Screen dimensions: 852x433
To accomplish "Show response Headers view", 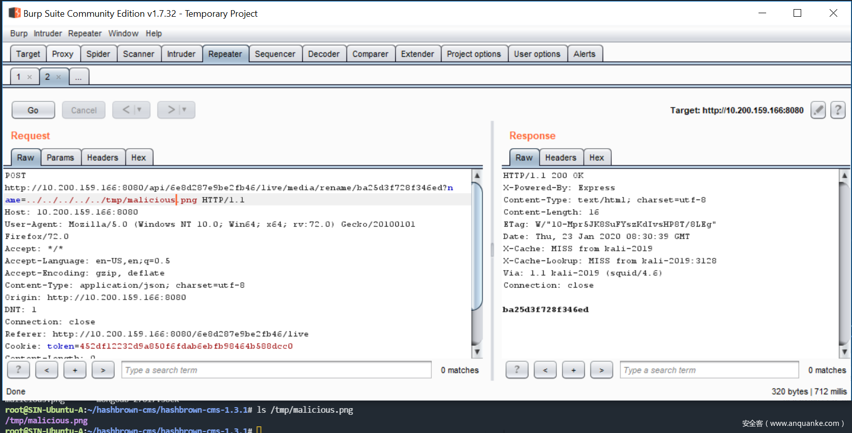I will point(561,158).
